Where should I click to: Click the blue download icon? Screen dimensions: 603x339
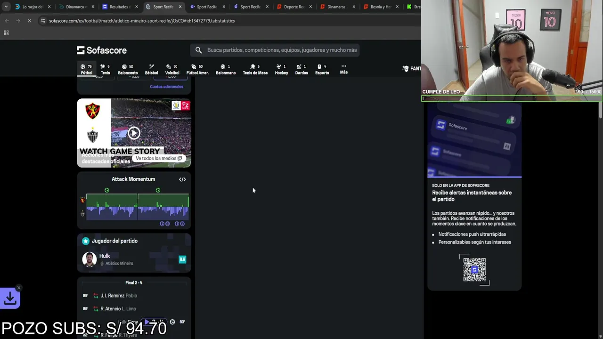(10, 298)
